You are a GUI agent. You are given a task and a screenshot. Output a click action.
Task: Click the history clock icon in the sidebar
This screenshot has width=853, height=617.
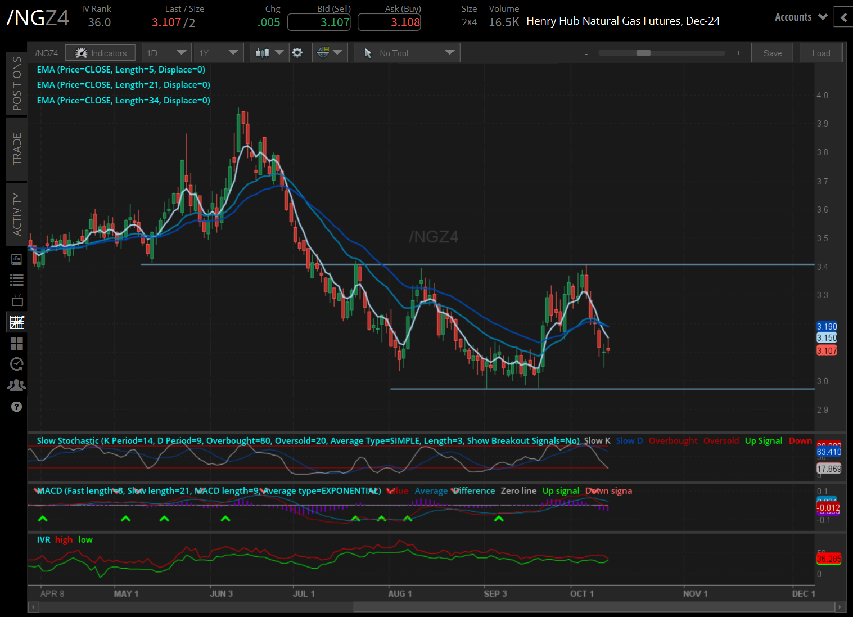(17, 364)
